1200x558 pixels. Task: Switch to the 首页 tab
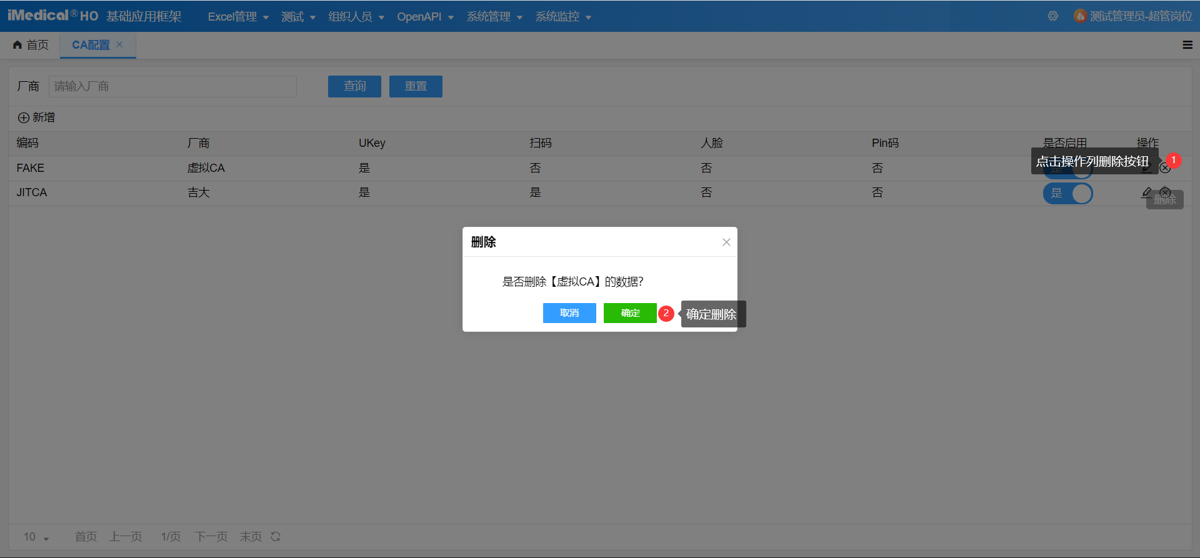pyautogui.click(x=31, y=45)
